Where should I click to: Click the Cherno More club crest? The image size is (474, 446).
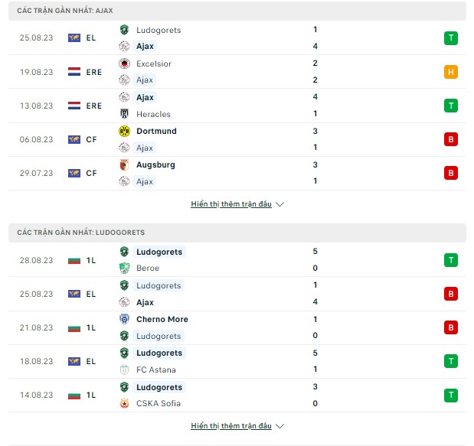(125, 320)
